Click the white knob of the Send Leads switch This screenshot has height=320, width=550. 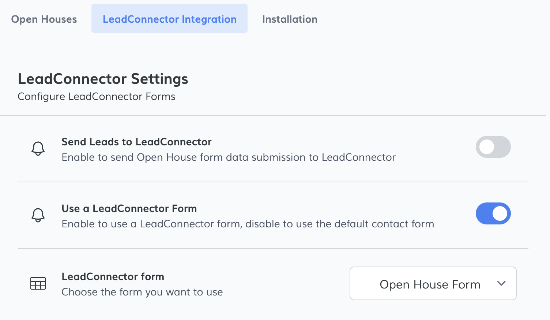click(x=487, y=147)
